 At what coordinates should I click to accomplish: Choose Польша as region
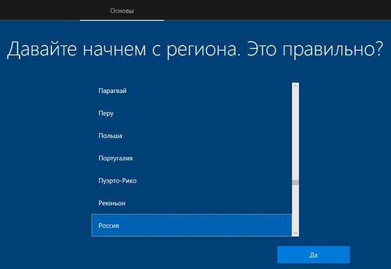pos(192,135)
